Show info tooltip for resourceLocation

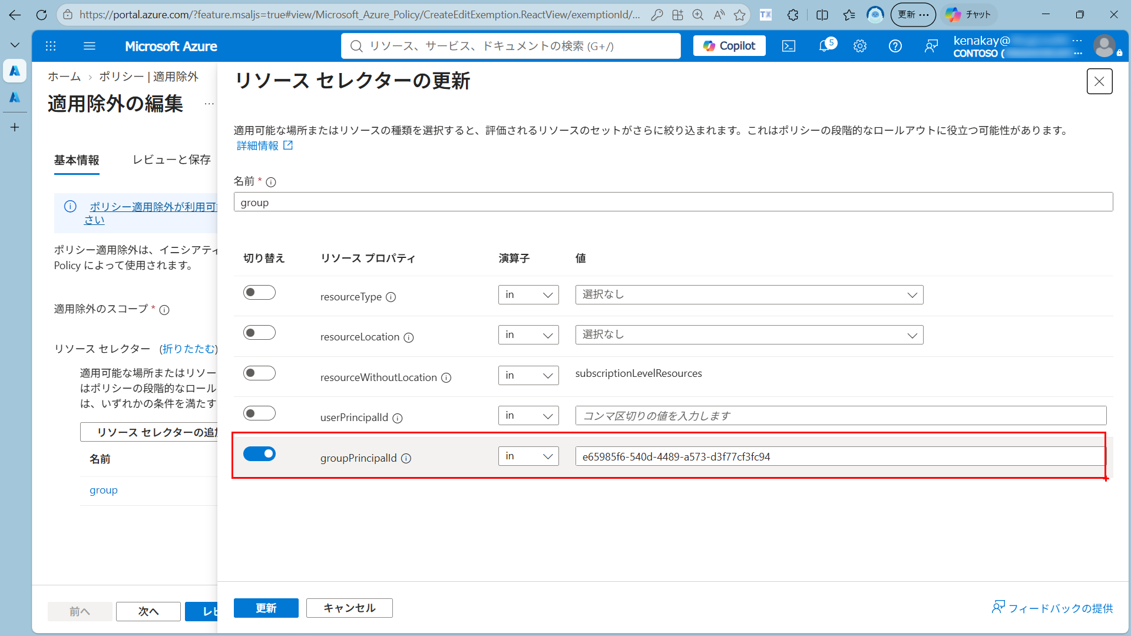tap(409, 337)
